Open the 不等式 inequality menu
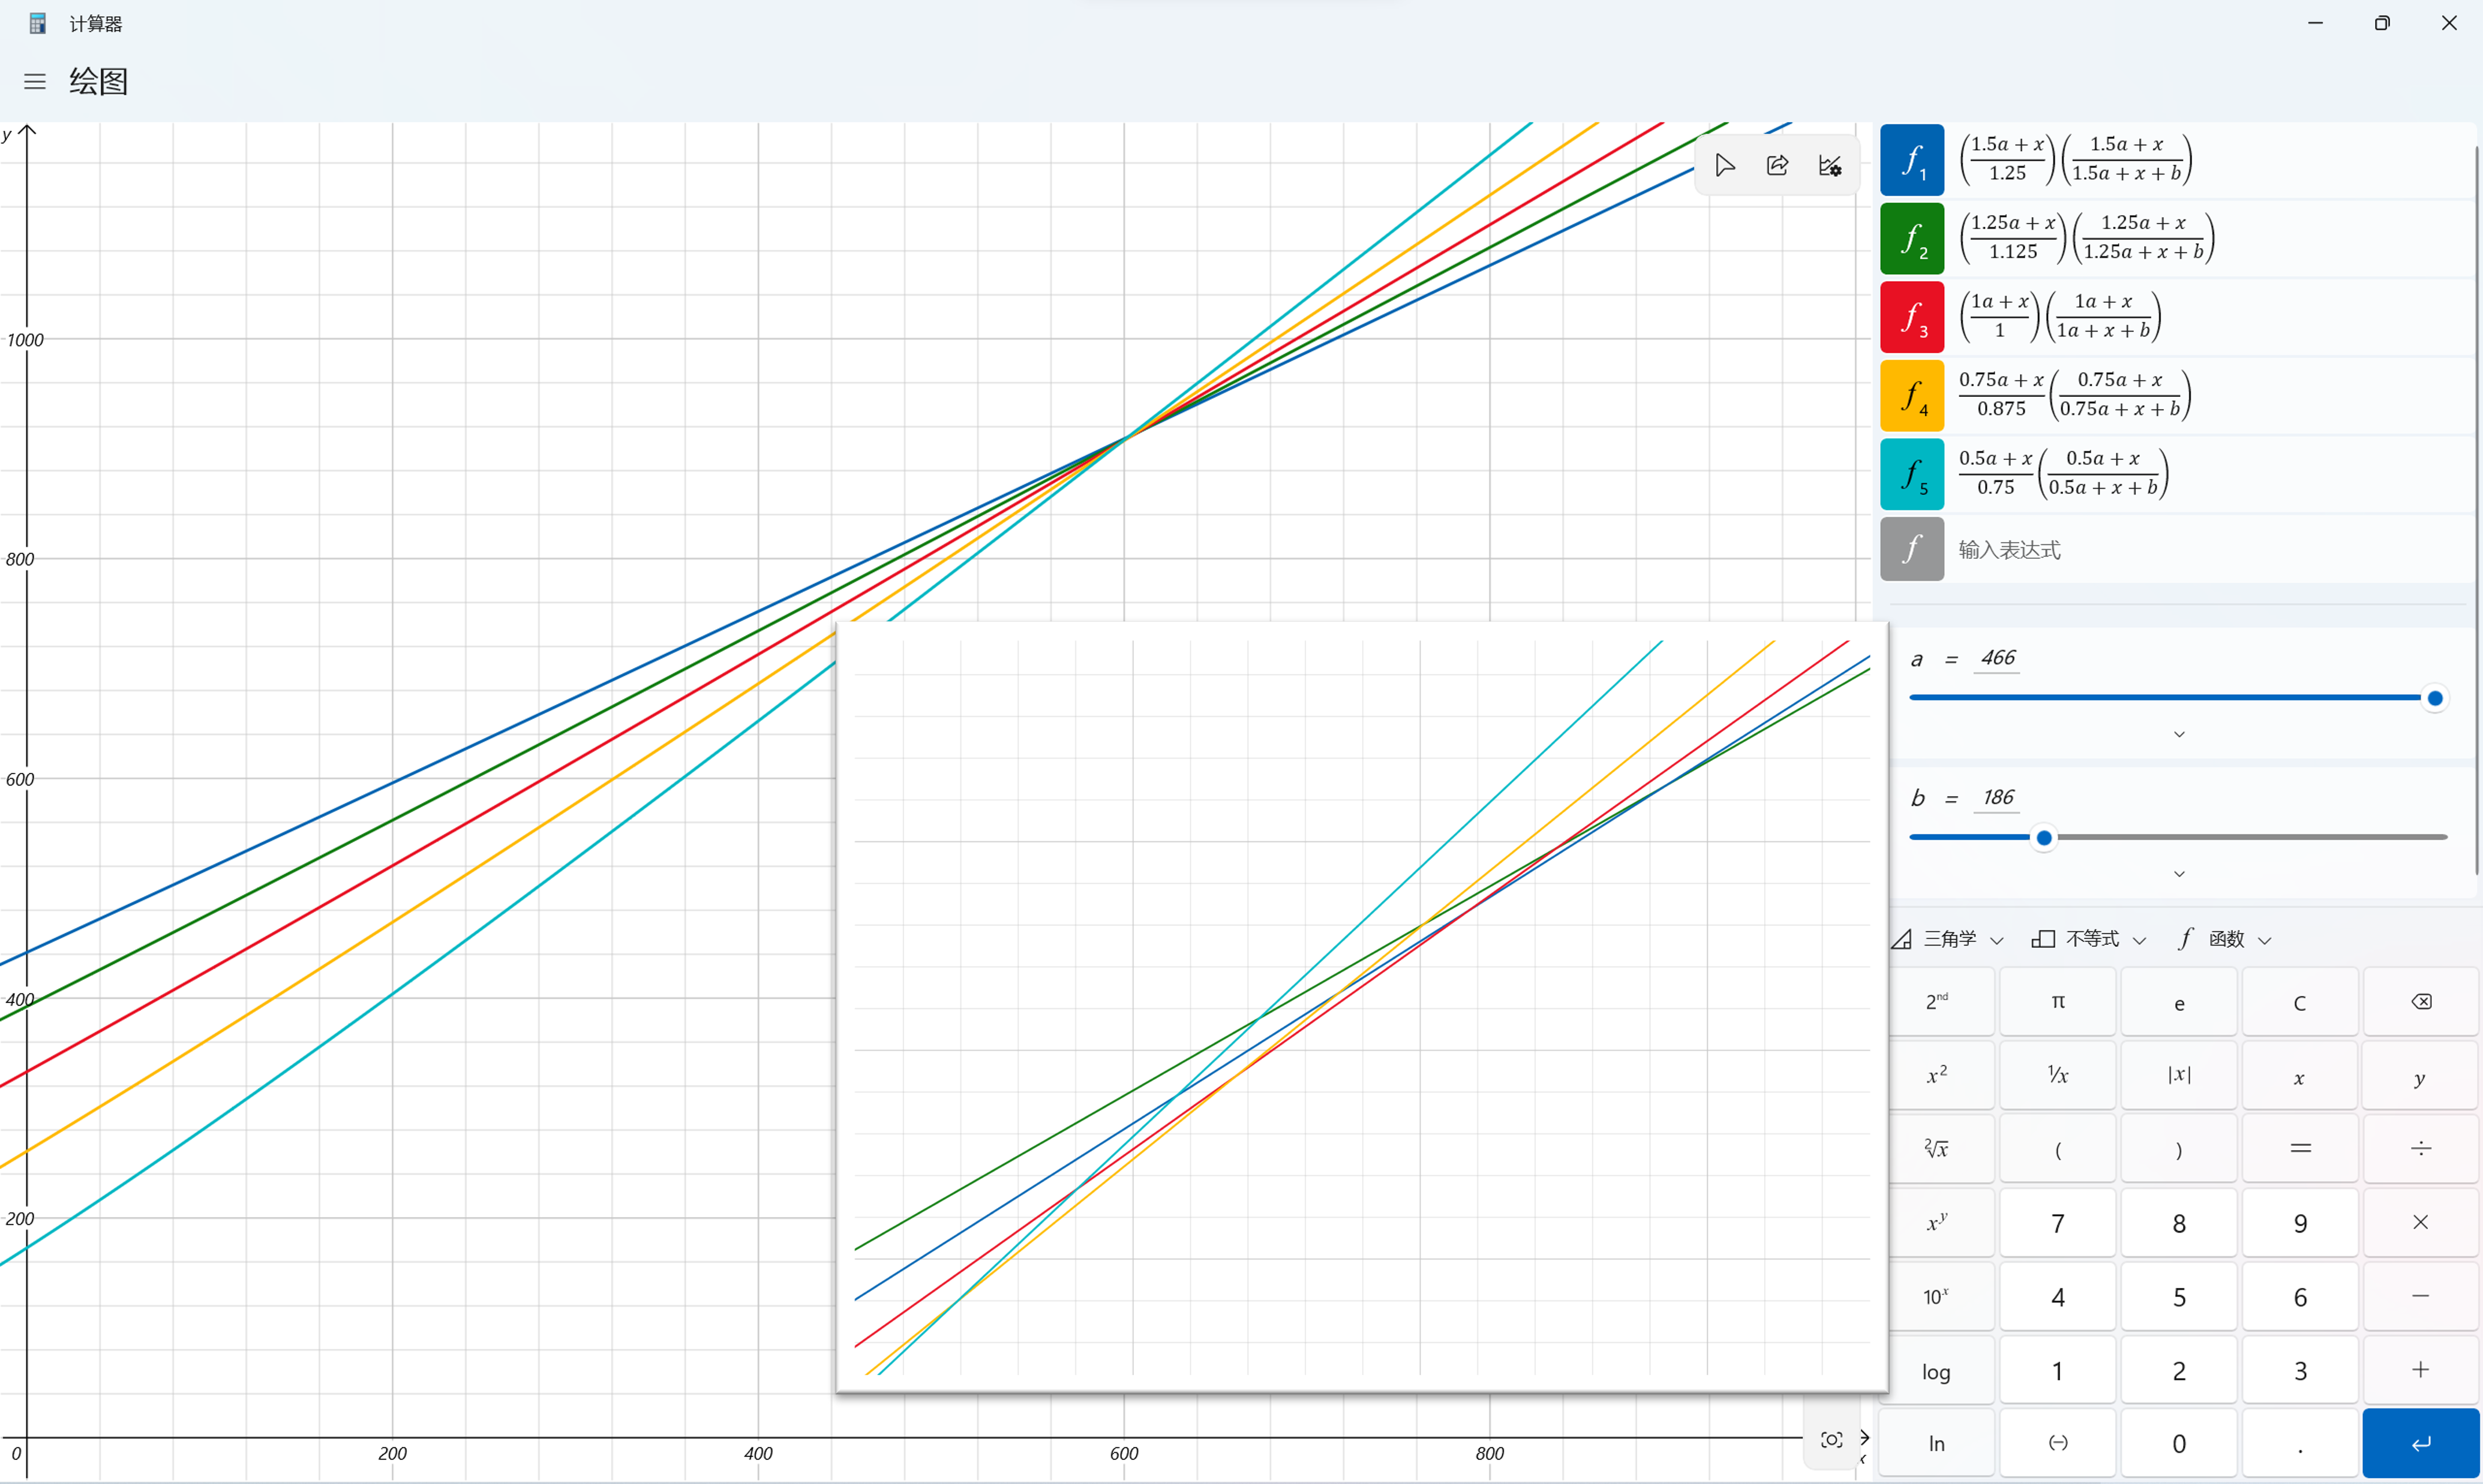2483x1484 pixels. click(2091, 939)
